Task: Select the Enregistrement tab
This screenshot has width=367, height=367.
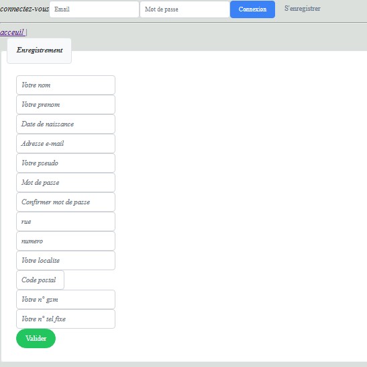Action: point(40,50)
